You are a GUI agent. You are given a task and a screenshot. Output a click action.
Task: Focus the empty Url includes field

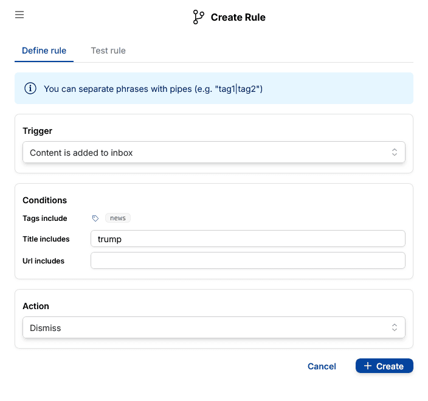pos(247,260)
